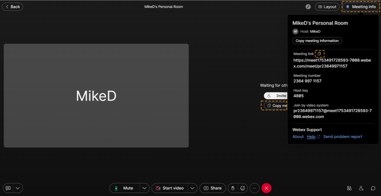Open the Send problem report link
Image resolution: width=381 pixels, height=196 pixels.
point(342,137)
